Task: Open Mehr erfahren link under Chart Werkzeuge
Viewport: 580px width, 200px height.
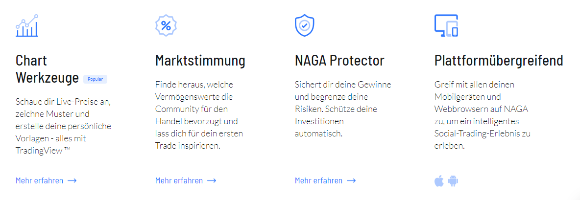Action: click(40, 180)
